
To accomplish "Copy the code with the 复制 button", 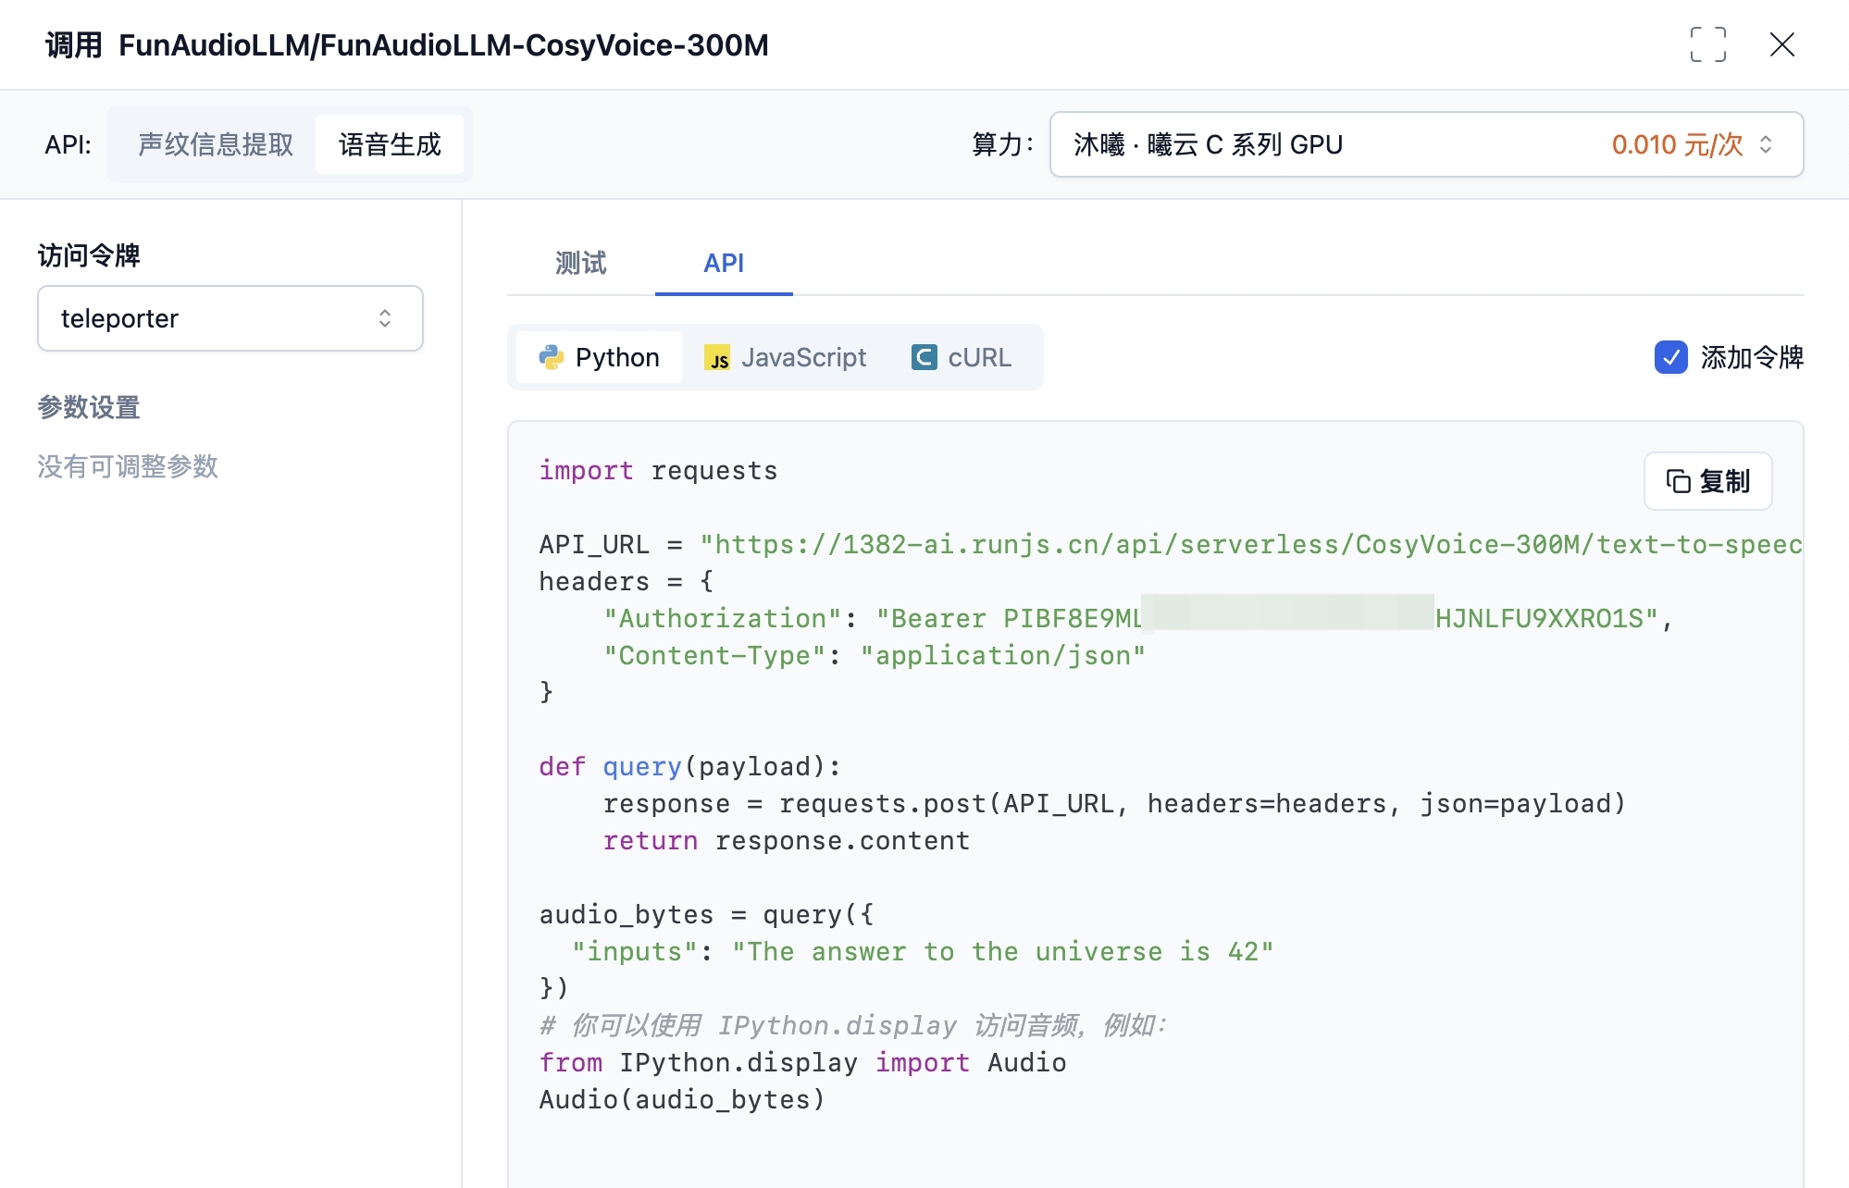I will [1707, 481].
